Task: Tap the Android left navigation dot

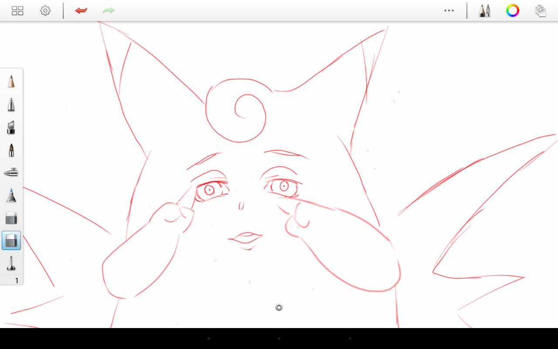Action: coord(208,339)
